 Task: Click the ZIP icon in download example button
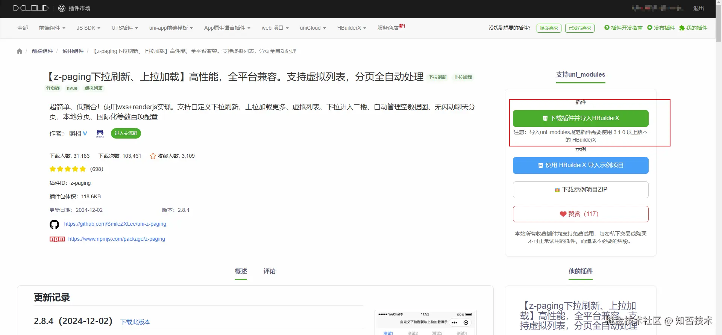[x=557, y=190]
